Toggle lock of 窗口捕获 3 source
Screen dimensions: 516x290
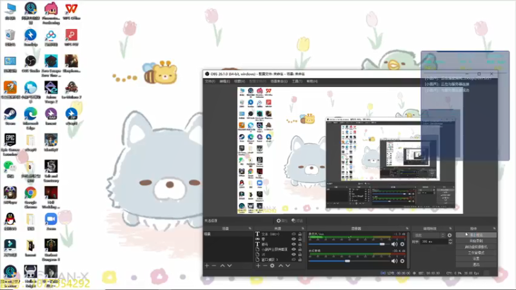(300, 260)
